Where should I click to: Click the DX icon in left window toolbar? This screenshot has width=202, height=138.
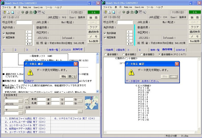pos(39,12)
